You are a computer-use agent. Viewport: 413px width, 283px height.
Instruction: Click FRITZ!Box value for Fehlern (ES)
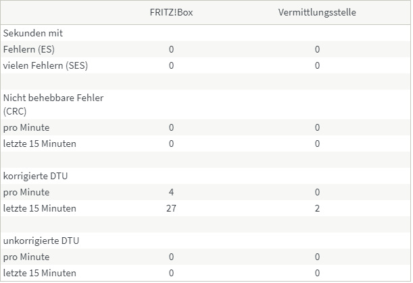click(x=171, y=49)
